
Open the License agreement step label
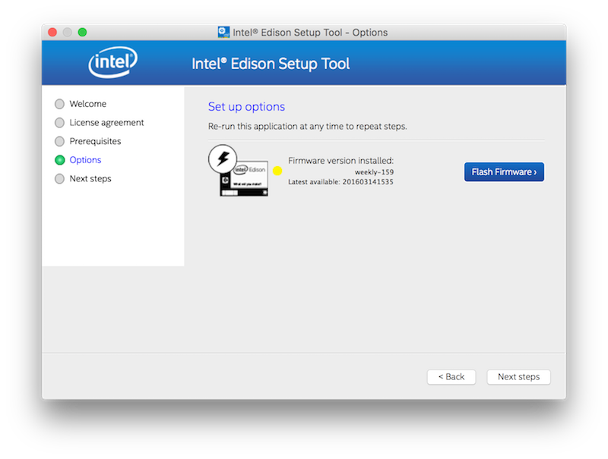[106, 123]
